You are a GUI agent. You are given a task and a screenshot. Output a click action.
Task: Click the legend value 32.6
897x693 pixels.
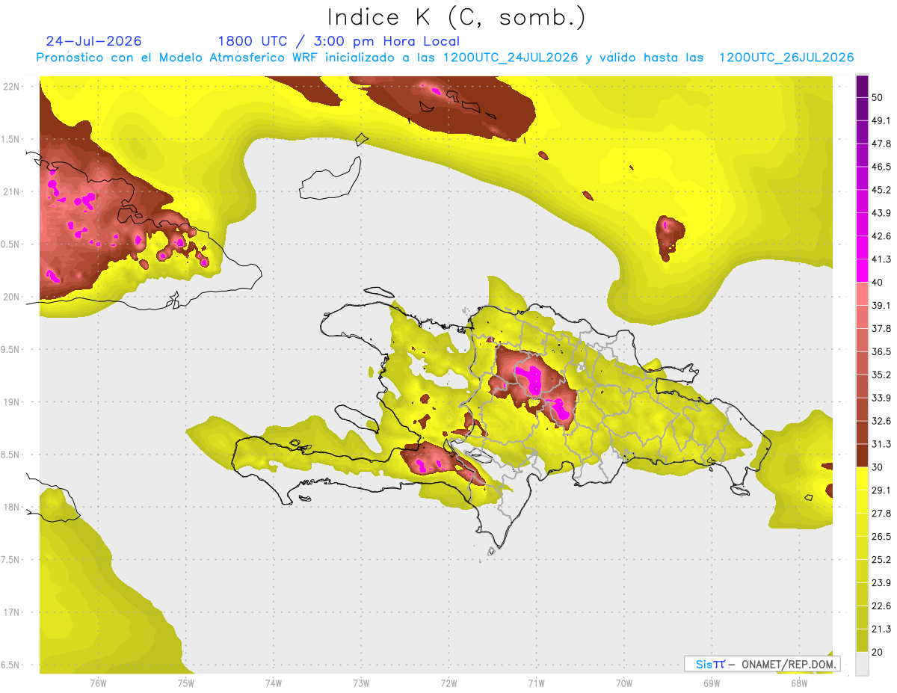[881, 421]
